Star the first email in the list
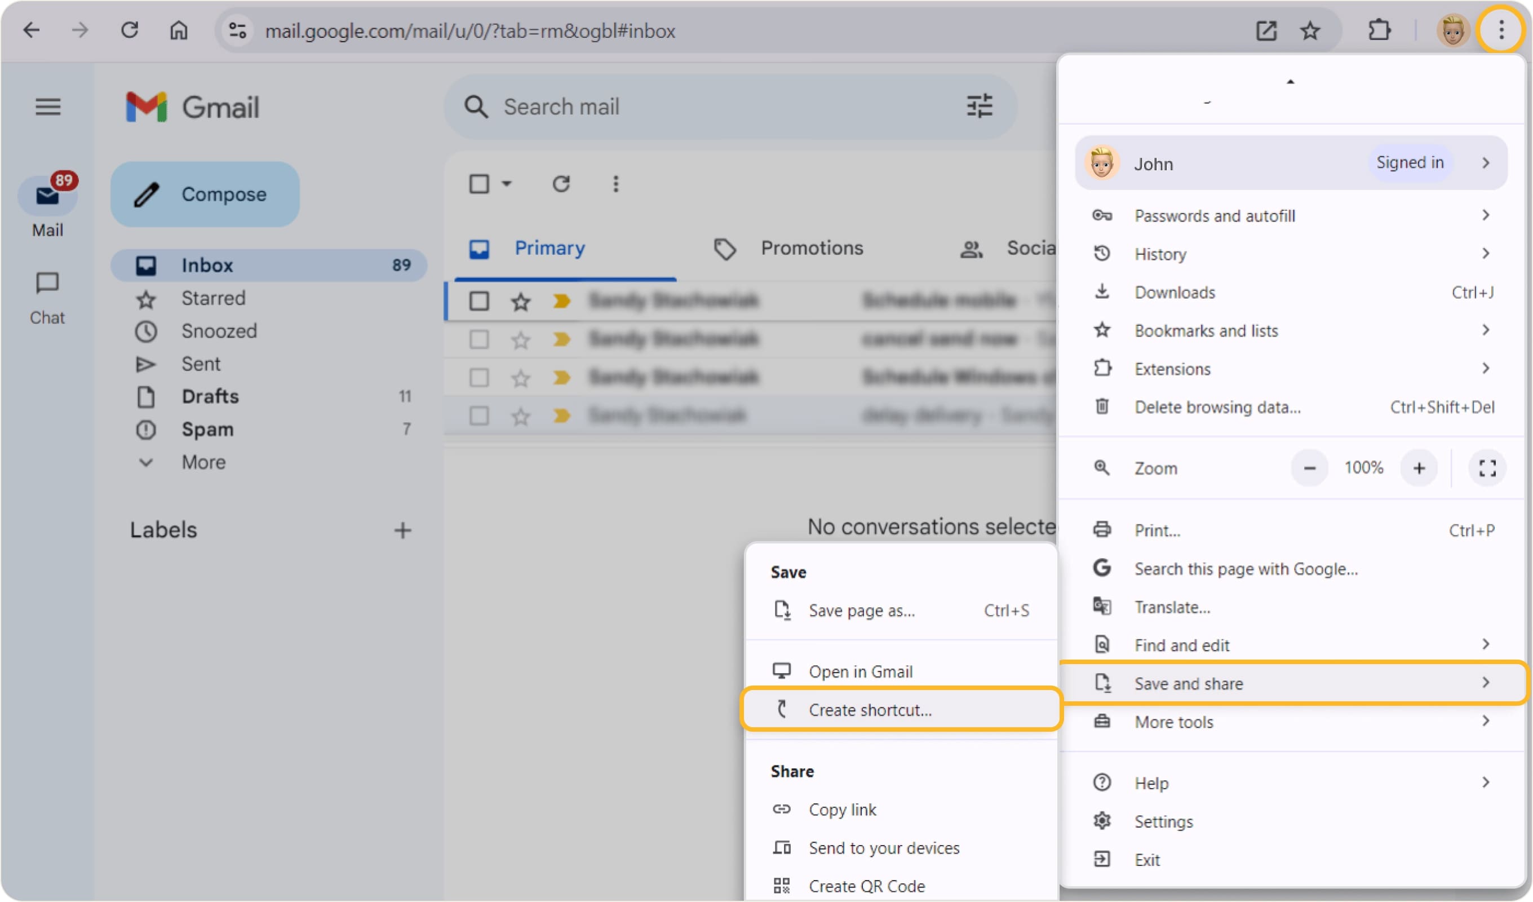1533x902 pixels. point(521,301)
